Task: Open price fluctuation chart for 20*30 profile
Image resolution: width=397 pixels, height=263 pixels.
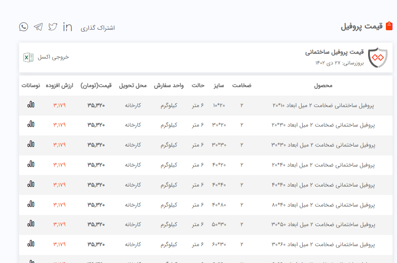Action: 31,125
